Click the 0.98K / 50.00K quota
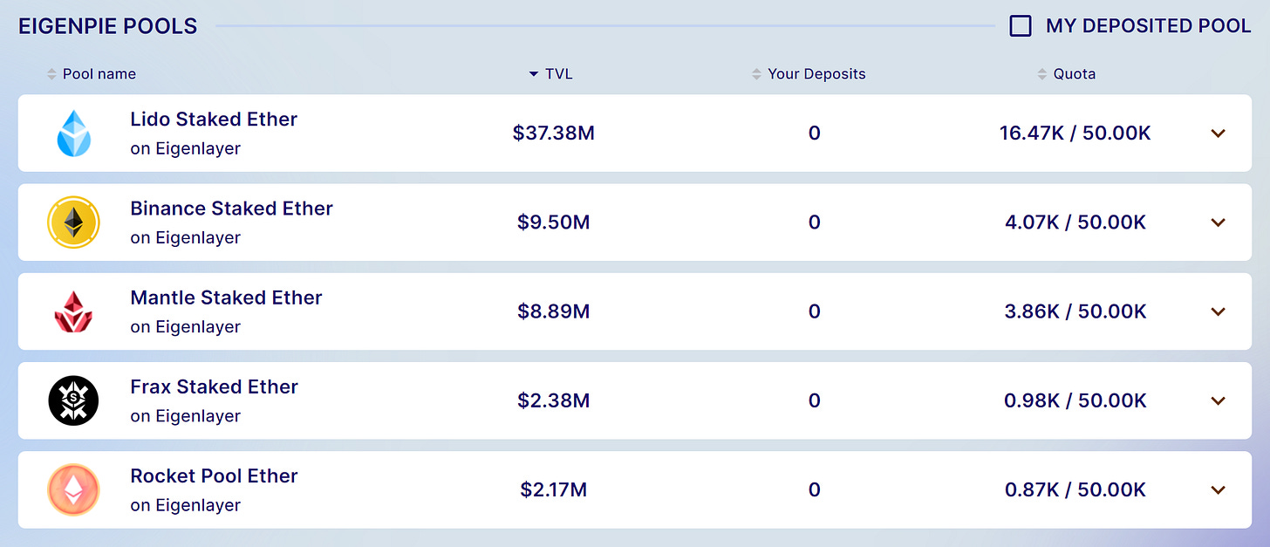Screen dimensions: 1270x547 coord(1075,400)
